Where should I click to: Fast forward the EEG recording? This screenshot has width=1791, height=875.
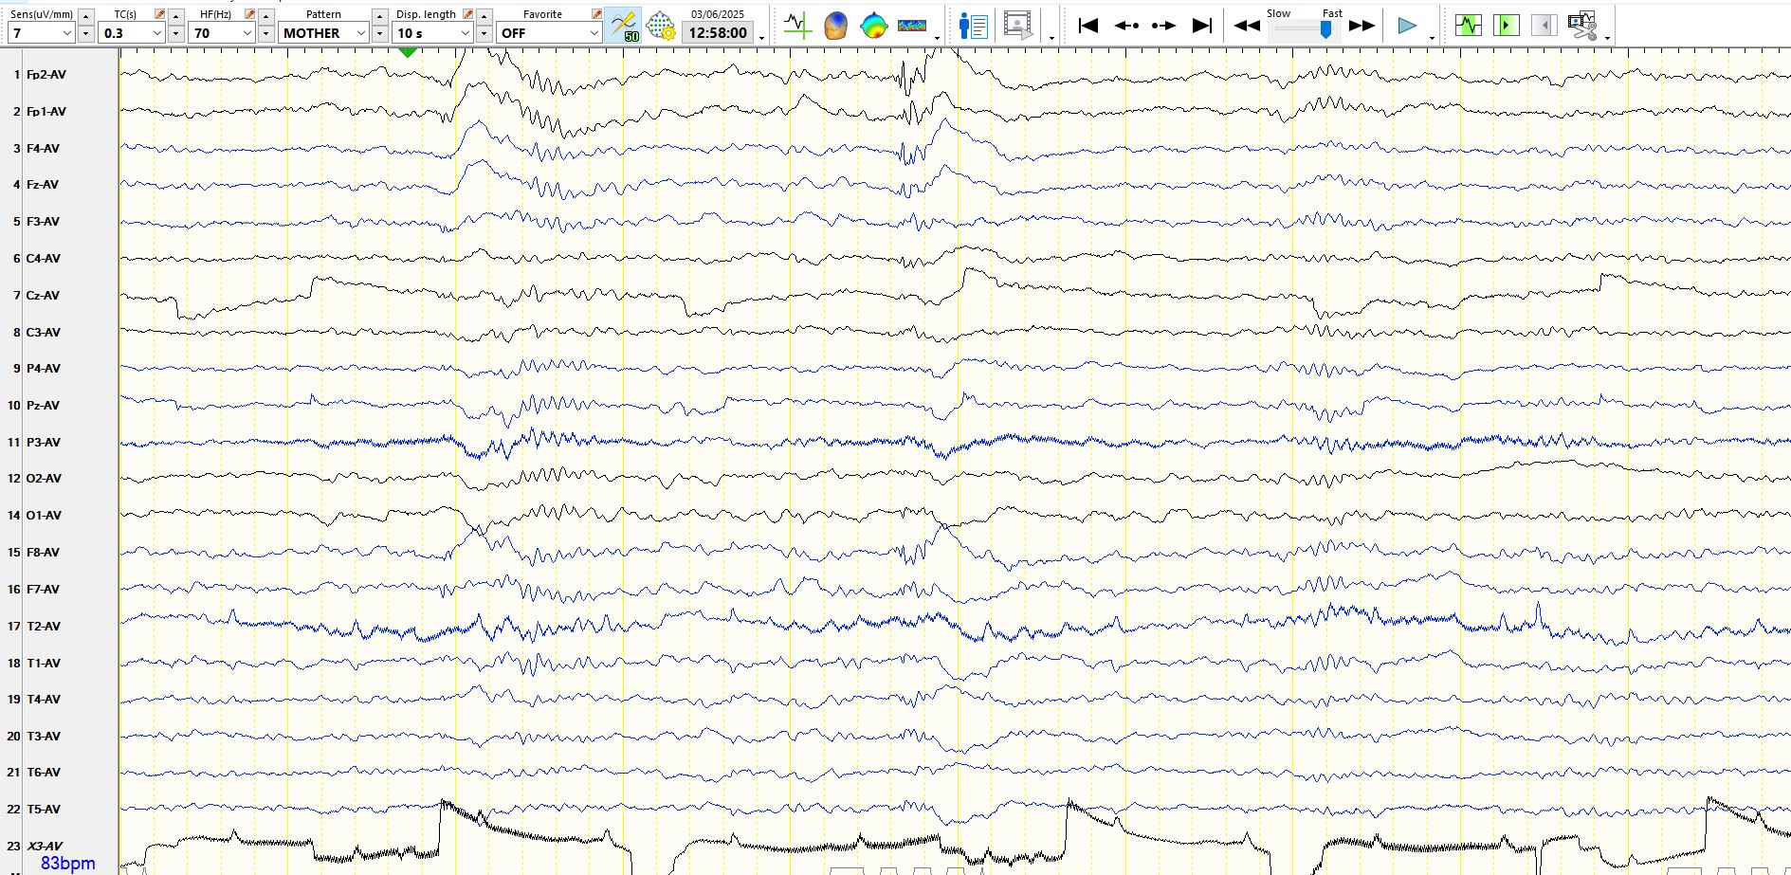tap(1362, 26)
